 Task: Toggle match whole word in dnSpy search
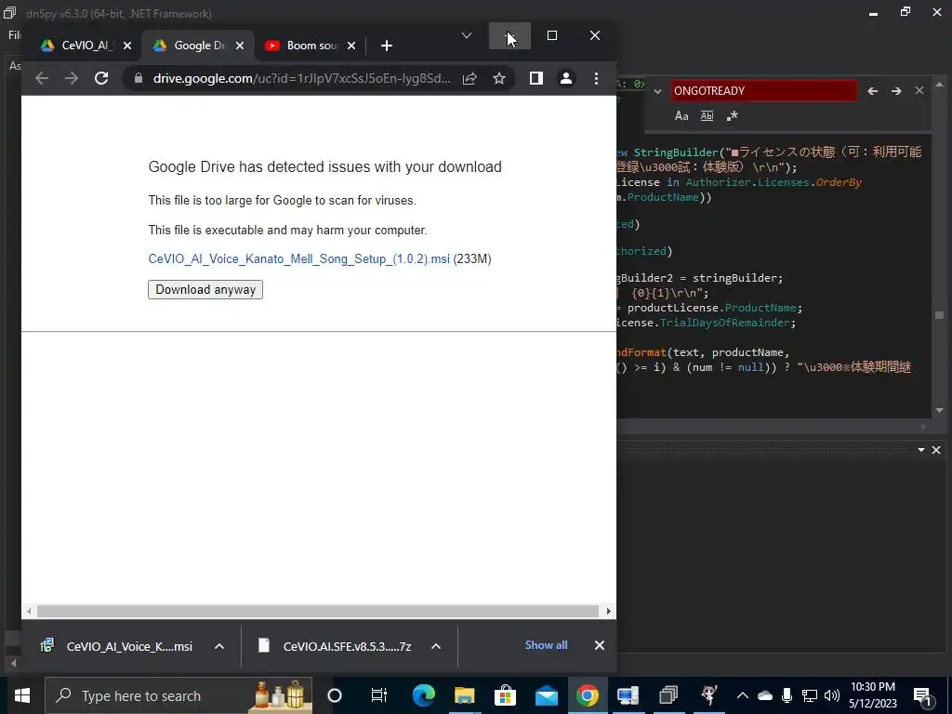click(707, 116)
